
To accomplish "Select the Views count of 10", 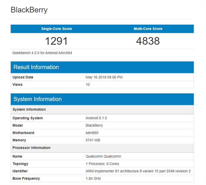I will click(88, 84).
